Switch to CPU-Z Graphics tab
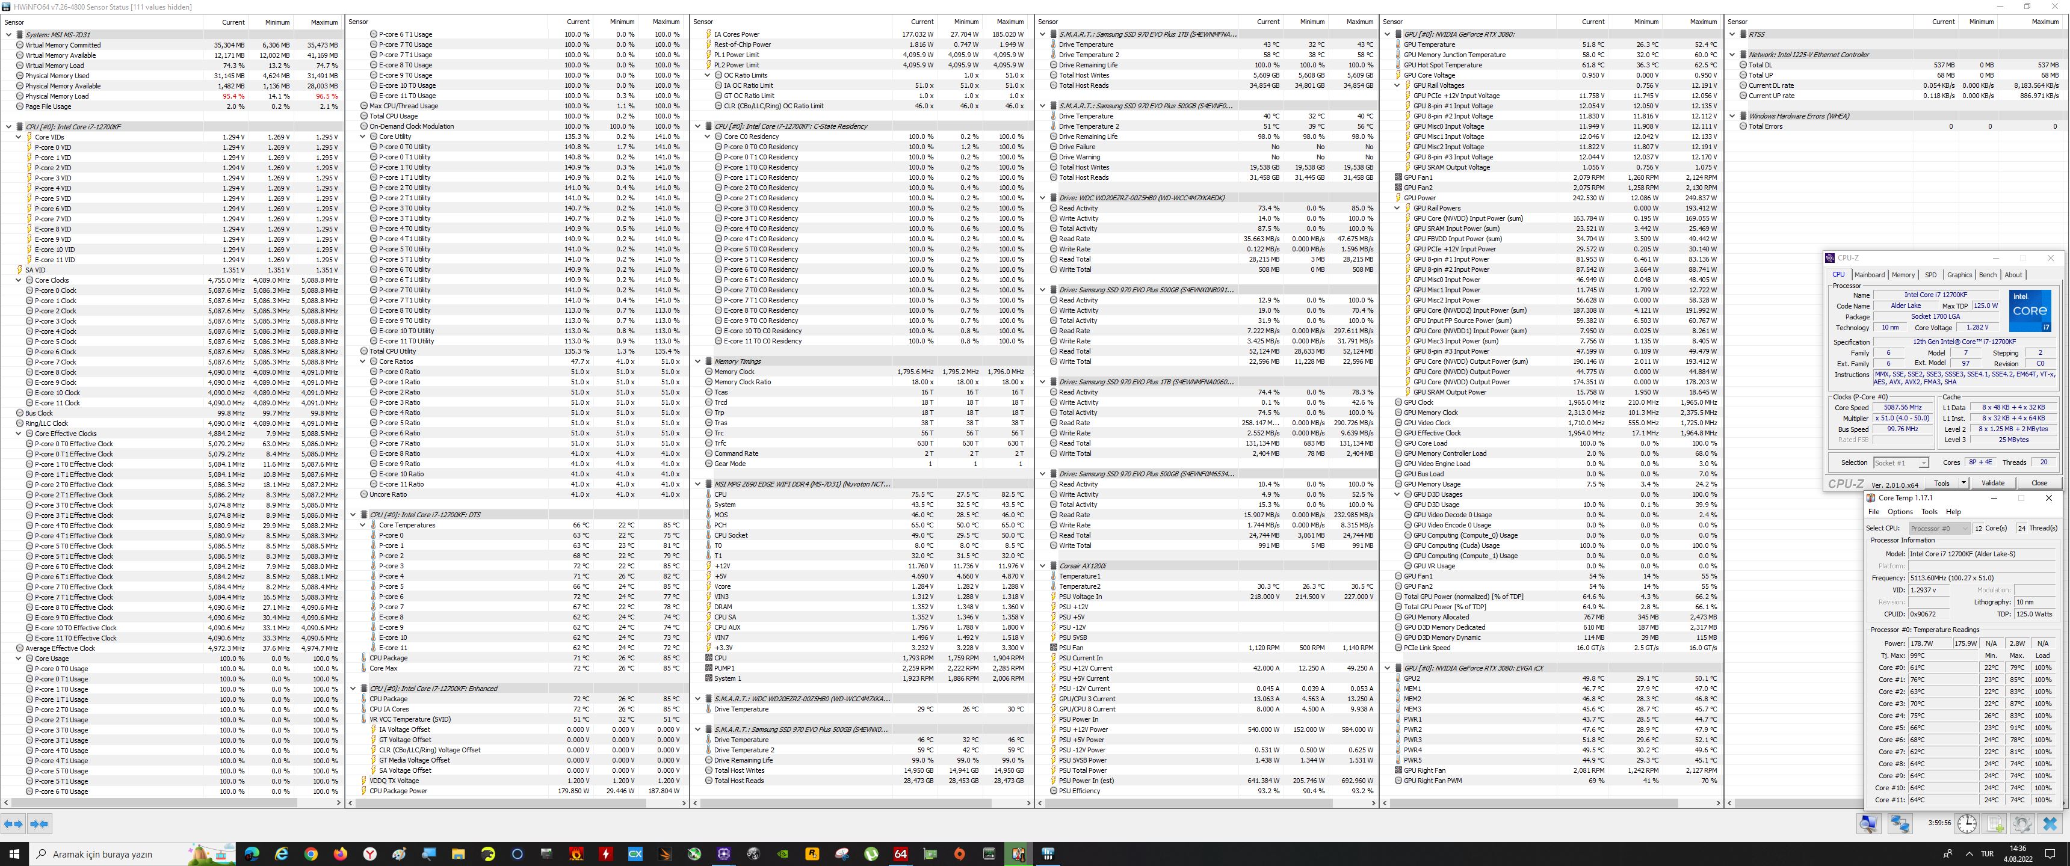This screenshot has height=866, width=2070. [1959, 275]
